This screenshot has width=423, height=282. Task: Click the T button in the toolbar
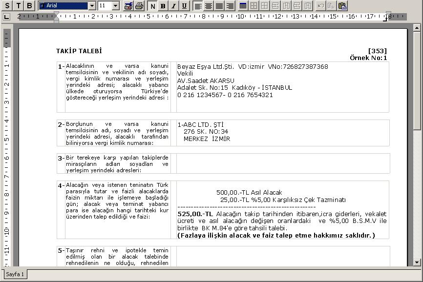click(19, 6)
